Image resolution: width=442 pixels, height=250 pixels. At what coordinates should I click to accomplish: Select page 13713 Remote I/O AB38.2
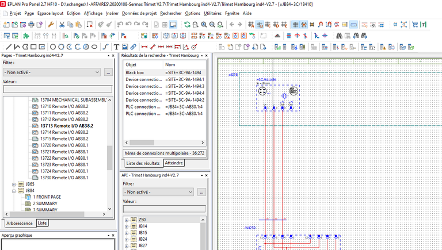click(67, 126)
